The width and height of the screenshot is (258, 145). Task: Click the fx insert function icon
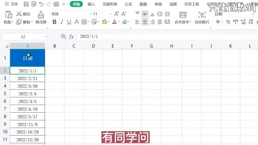pyautogui.click(x=71, y=37)
